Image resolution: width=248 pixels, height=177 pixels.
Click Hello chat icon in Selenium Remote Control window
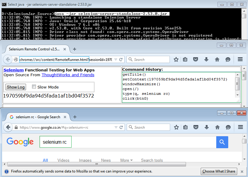[228, 60]
